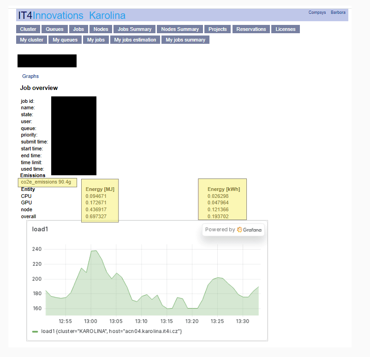Switch to the Barbora system
The image size is (370, 357).
coord(338,12)
